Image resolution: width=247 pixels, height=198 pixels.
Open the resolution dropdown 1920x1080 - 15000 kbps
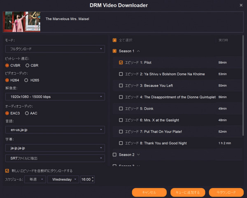pyautogui.click(x=55, y=97)
